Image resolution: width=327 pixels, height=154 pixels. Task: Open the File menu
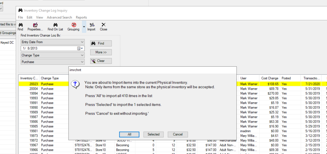click(x=20, y=17)
